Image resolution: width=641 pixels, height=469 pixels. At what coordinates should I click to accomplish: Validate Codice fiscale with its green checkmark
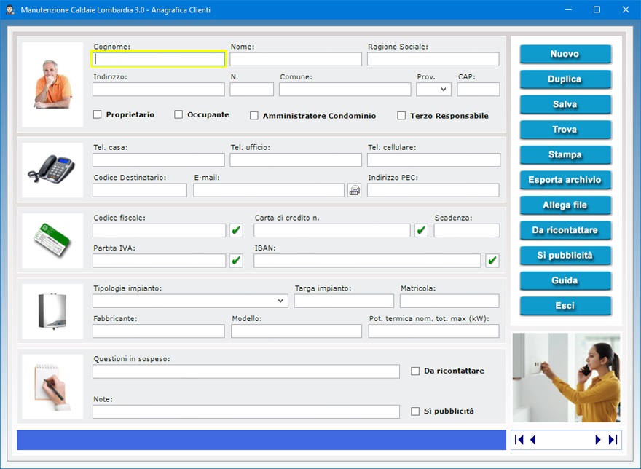point(236,230)
